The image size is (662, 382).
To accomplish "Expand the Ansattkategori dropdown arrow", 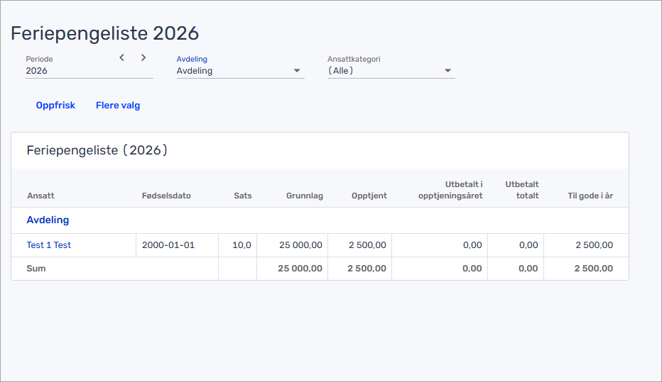I will tap(447, 71).
